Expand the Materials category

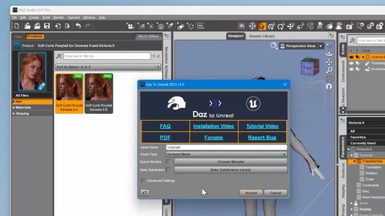point(14,107)
